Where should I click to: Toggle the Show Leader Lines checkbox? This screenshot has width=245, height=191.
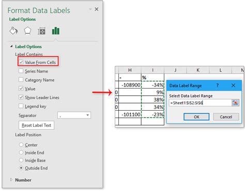click(x=21, y=97)
